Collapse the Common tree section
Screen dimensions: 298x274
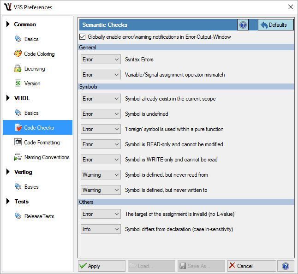coord(8,24)
